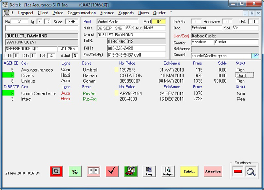Click green highlighted directe number 2
264x190 pixels.
pos(9,93)
